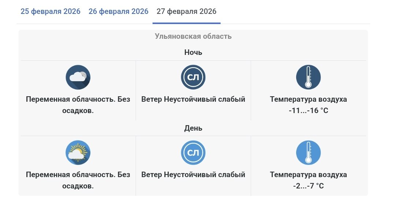Switch to the 25 февраля 2026 tab
Image resolution: width=395 pixels, height=202 pixels.
[x=51, y=11]
